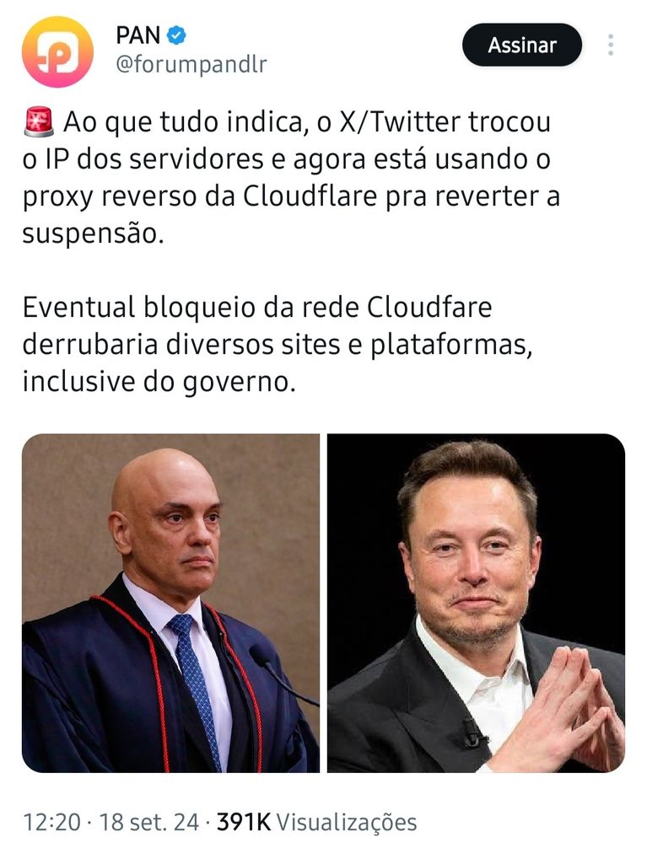Image resolution: width=647 pixels, height=843 pixels.
Task: Open the right photo of man in suit
Action: pyautogui.click(x=476, y=604)
